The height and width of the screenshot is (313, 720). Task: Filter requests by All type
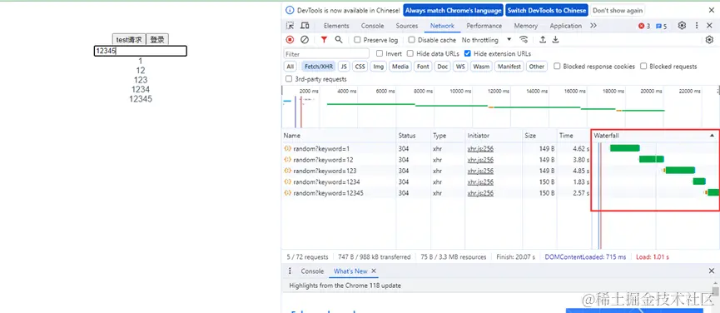(x=290, y=67)
